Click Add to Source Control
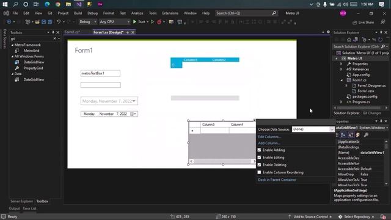Image resolution: width=391 pixels, height=220 pixels. [310, 217]
